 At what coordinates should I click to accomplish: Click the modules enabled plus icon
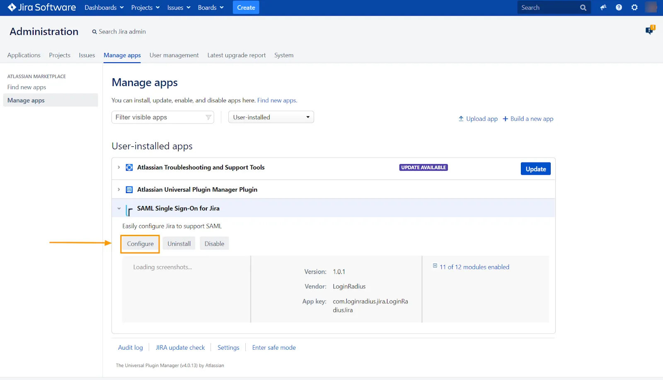tap(435, 266)
